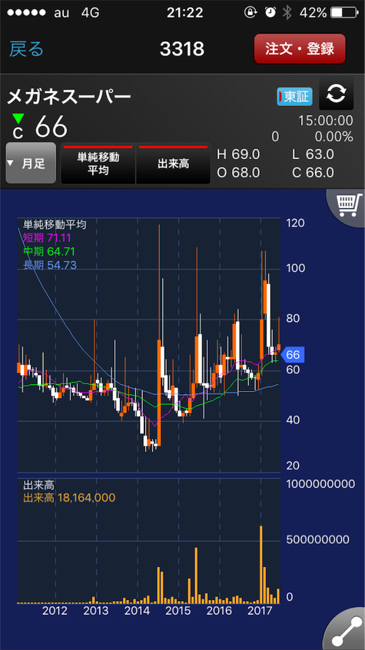Screen dimensions: 365x650
Task: Tap the green down-arrow price indicator
Action: tap(18, 119)
